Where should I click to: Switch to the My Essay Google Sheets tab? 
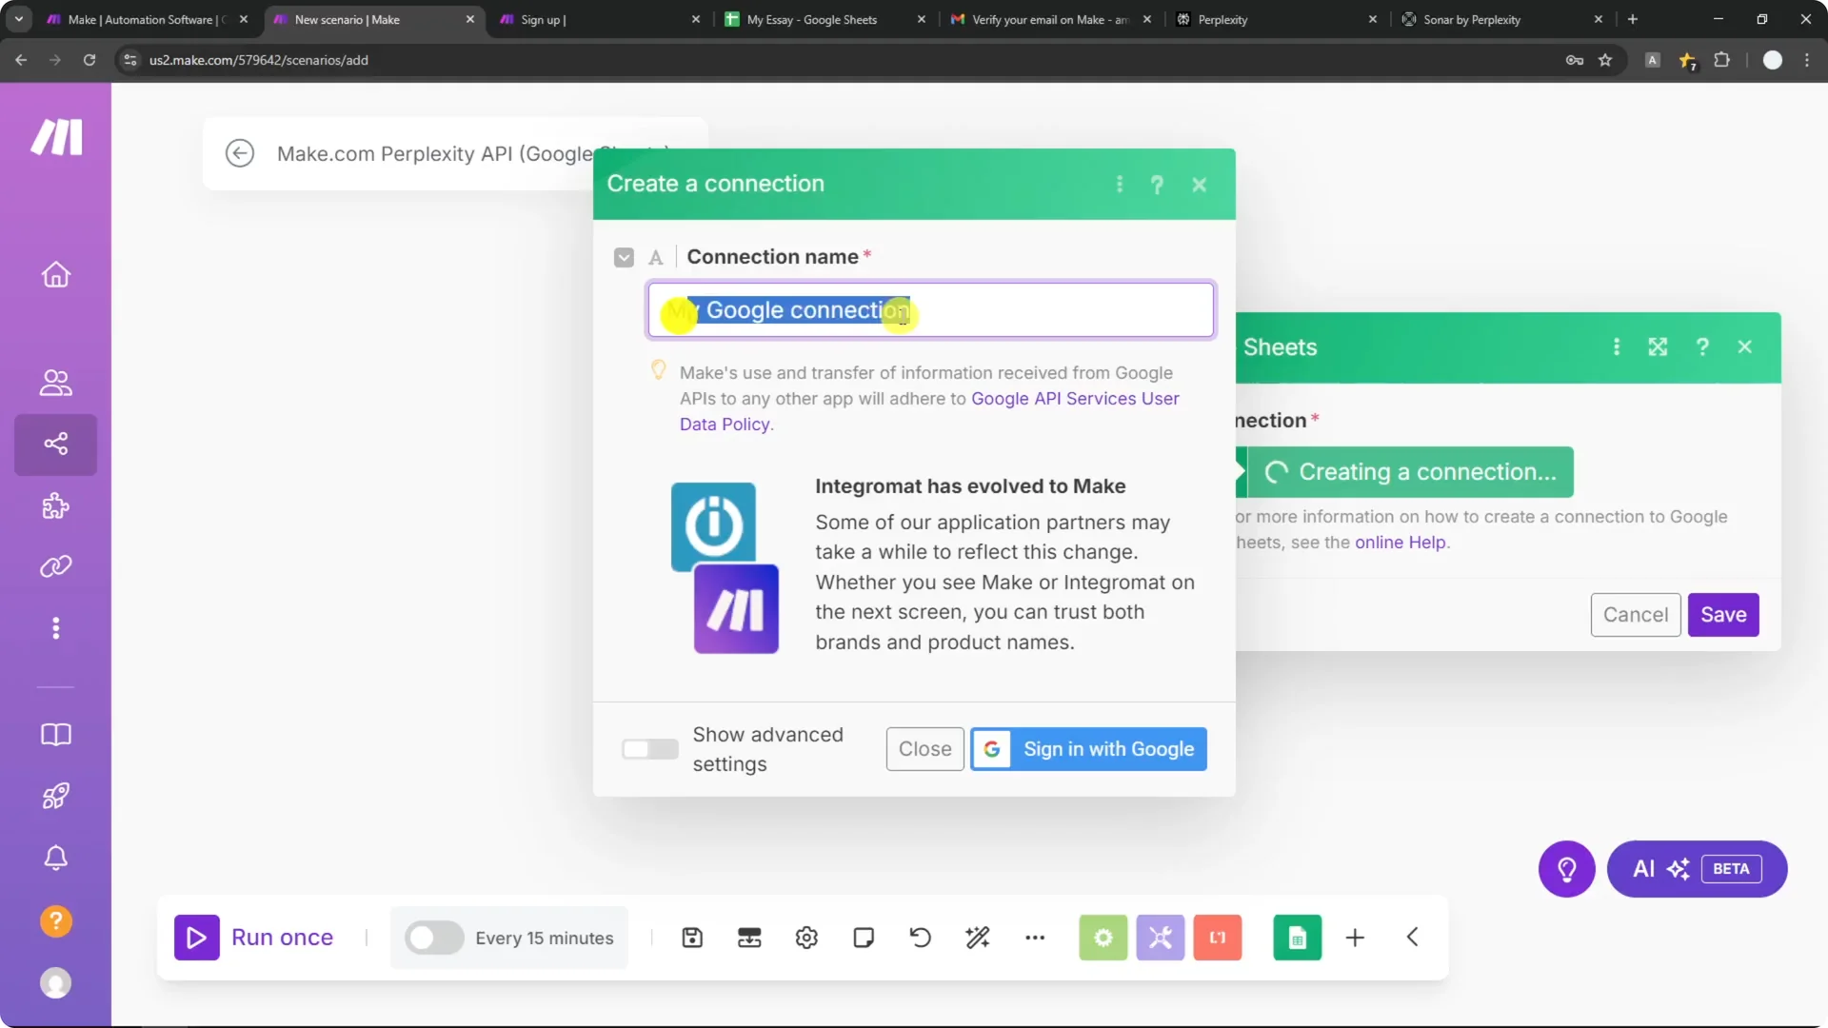tap(814, 19)
